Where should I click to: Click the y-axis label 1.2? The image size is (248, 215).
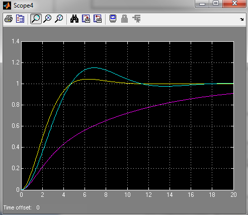point(16,62)
